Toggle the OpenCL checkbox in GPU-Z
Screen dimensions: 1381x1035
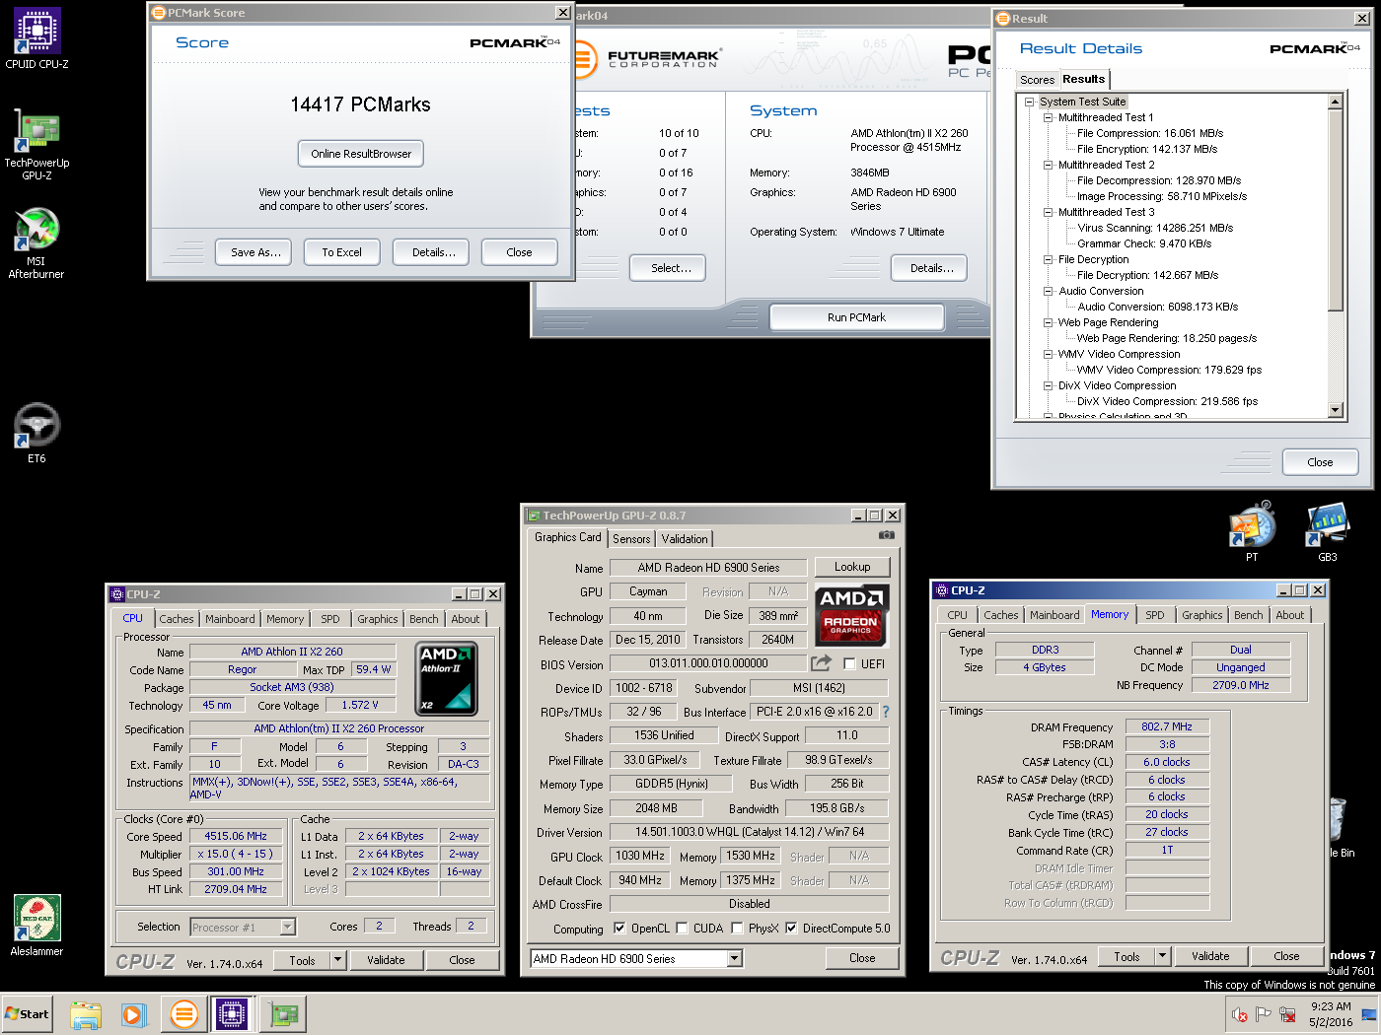619,929
